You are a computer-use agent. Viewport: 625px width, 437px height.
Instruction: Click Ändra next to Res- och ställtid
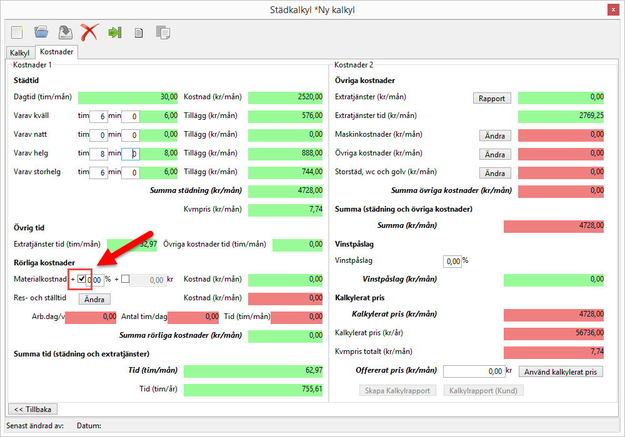[94, 299]
